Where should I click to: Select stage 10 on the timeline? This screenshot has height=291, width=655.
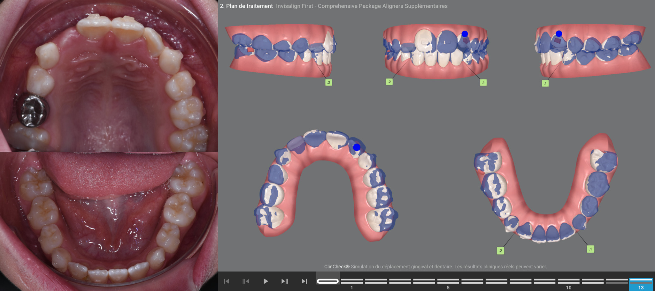coord(569,281)
